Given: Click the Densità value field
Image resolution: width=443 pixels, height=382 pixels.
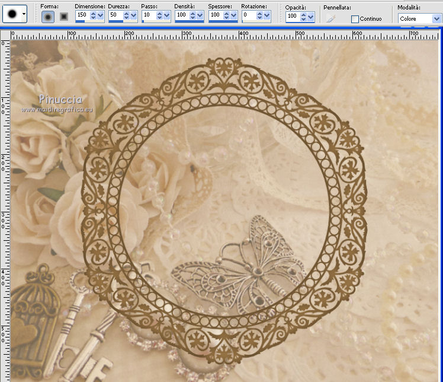Looking at the screenshot, I should click(x=181, y=15).
